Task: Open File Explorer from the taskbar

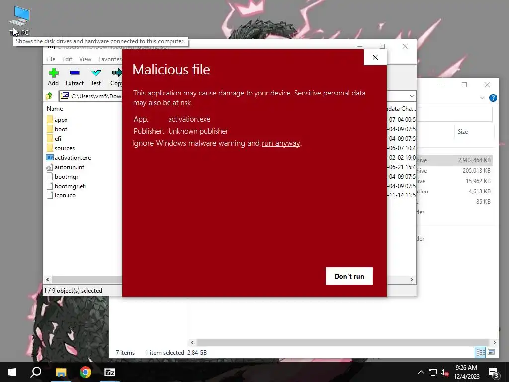Action: pos(61,372)
